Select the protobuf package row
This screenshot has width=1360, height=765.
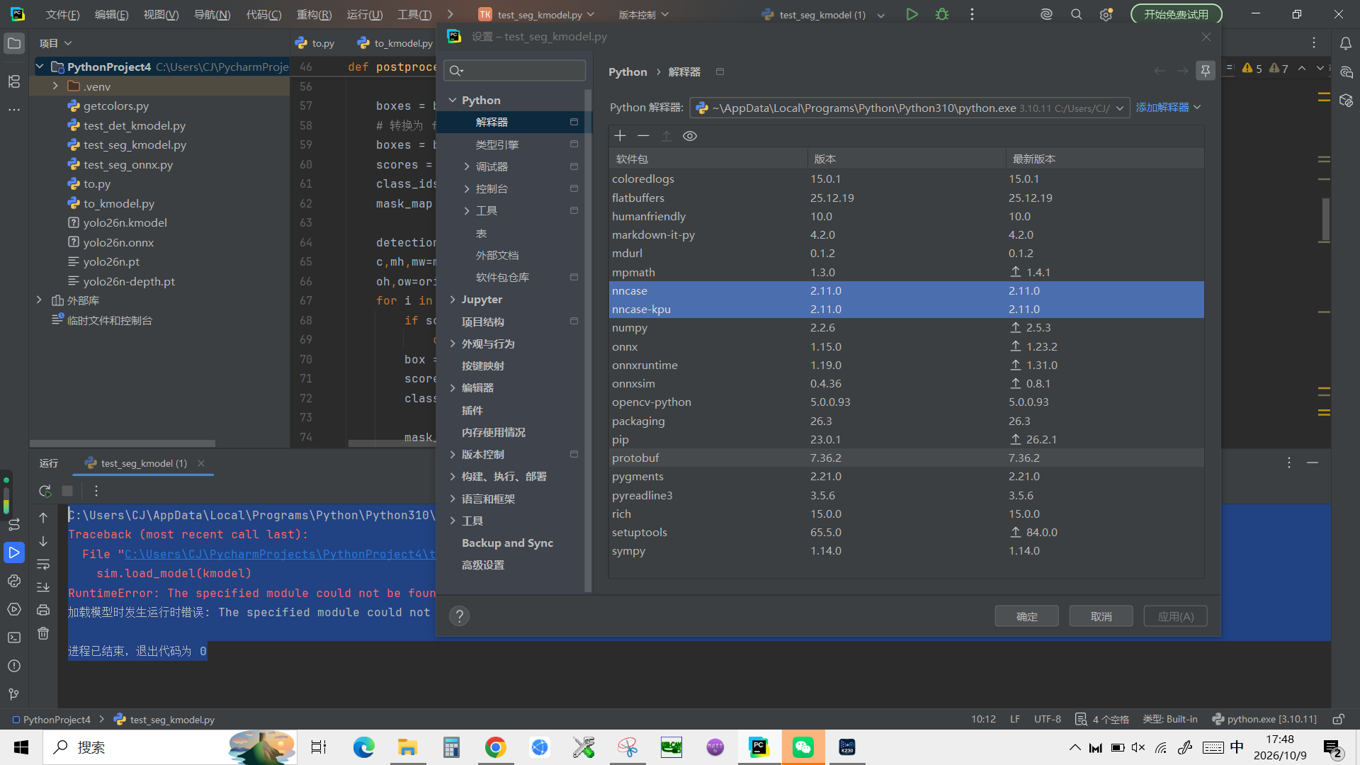pyautogui.click(x=906, y=458)
